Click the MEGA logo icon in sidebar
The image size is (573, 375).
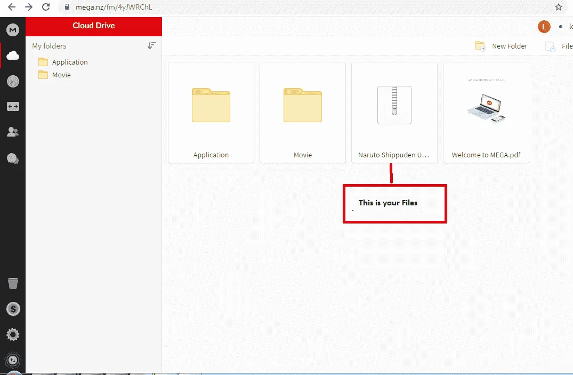point(13,30)
